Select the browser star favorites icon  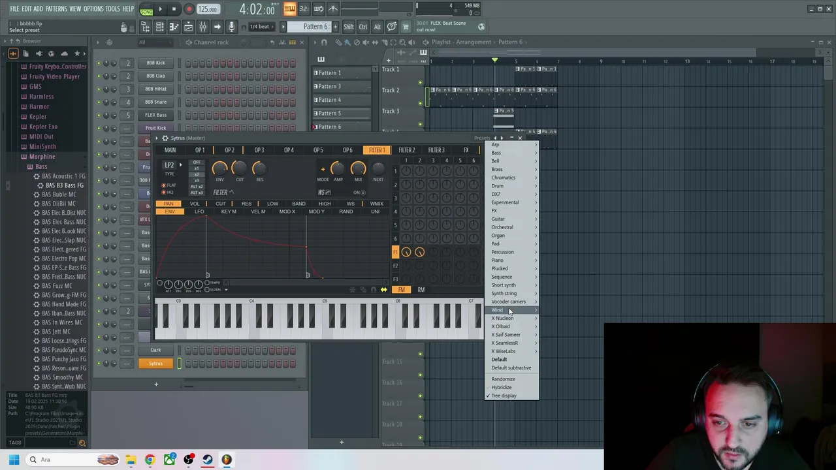point(77,54)
